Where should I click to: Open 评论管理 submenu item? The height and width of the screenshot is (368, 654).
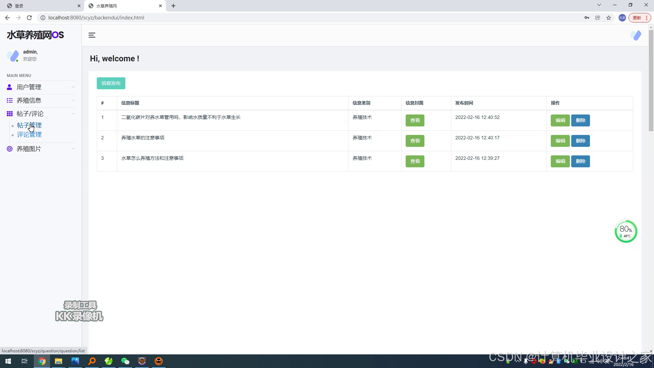pyautogui.click(x=29, y=135)
